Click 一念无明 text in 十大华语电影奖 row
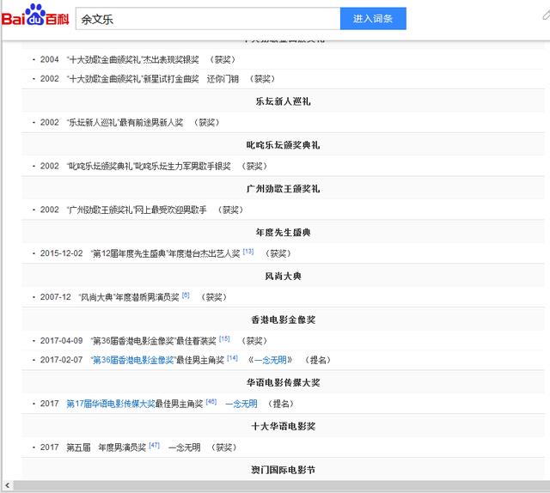This screenshot has height=493, width=550. 185,447
